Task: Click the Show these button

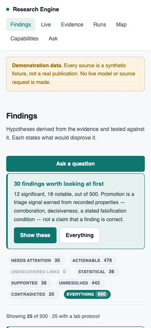Action: [35, 235]
